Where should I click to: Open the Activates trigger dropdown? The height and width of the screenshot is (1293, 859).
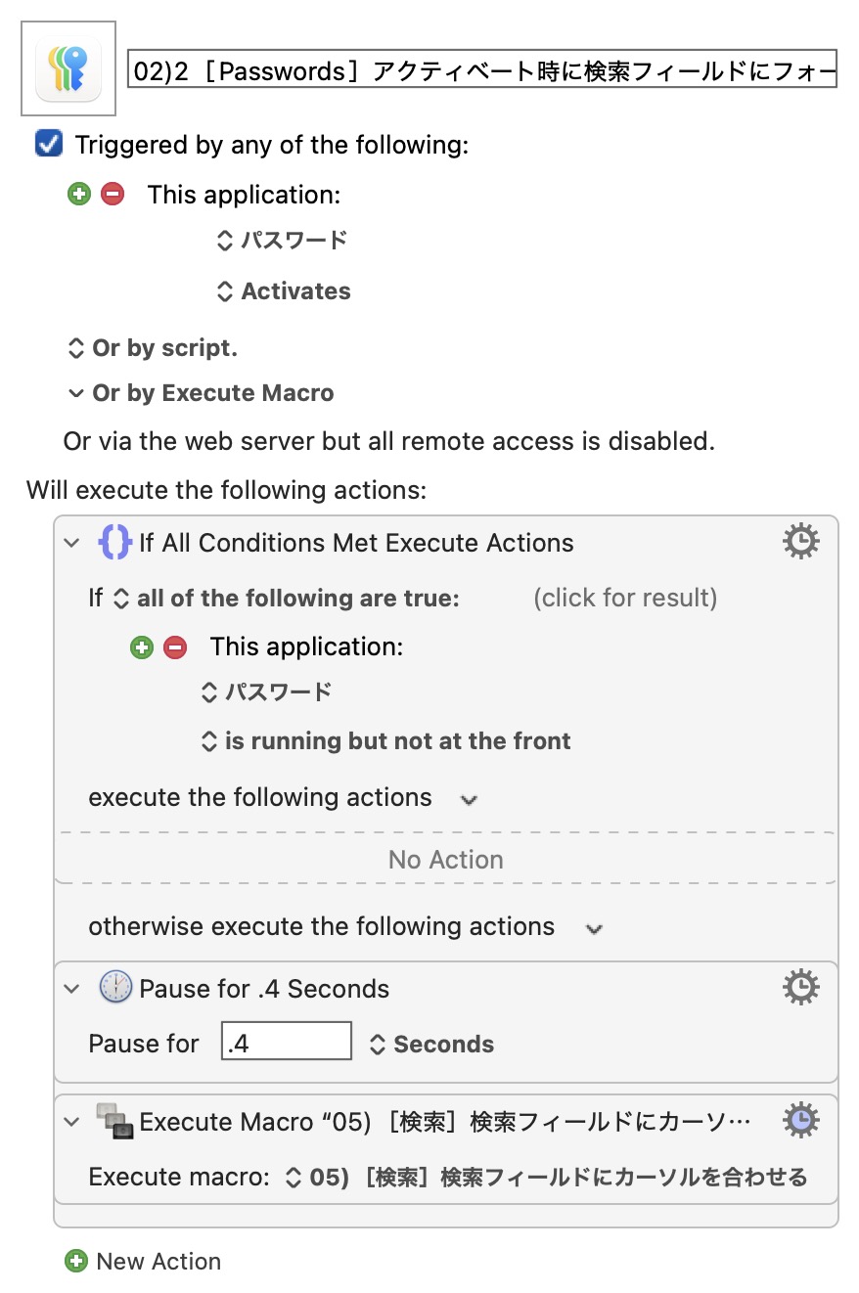(284, 291)
